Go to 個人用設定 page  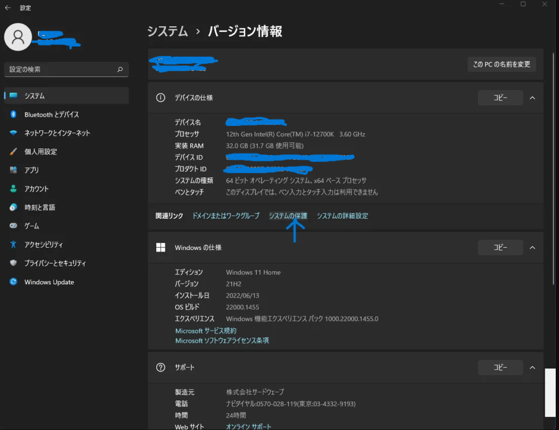coord(66,152)
